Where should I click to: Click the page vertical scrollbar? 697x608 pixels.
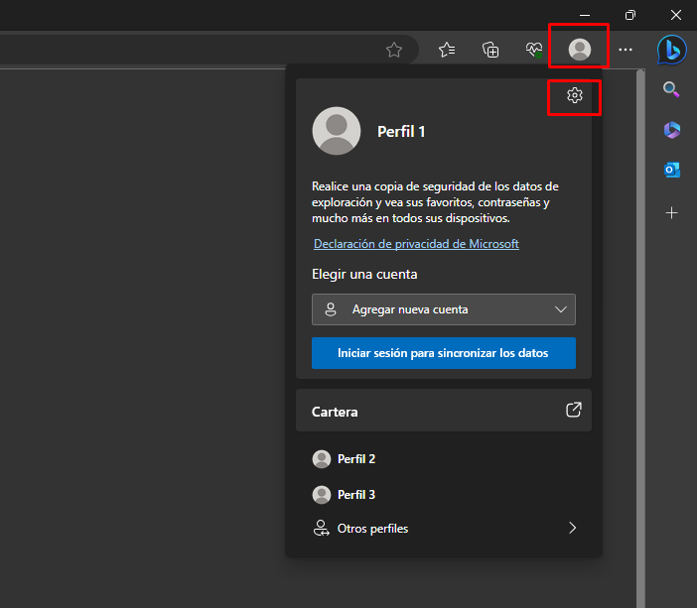click(640, 337)
